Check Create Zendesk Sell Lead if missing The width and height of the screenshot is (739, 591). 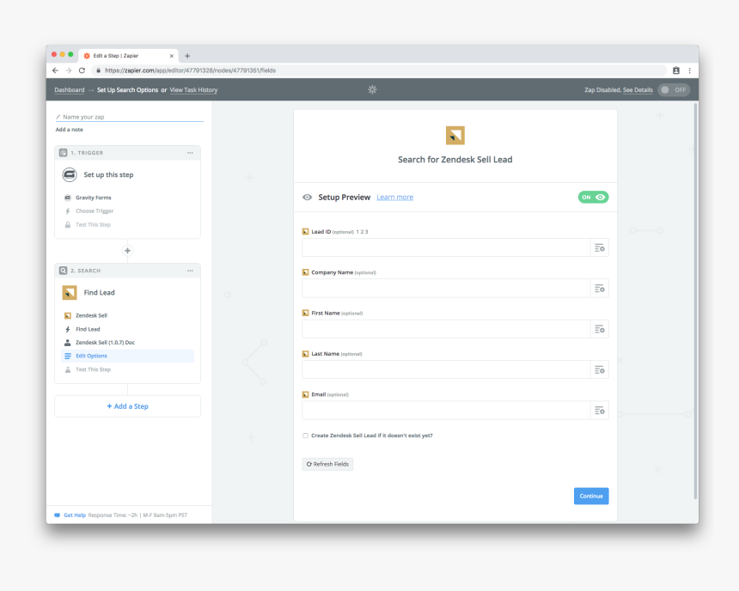[x=305, y=436]
